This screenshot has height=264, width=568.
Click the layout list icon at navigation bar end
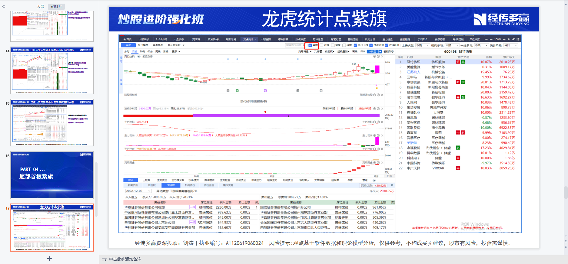pos(518,39)
